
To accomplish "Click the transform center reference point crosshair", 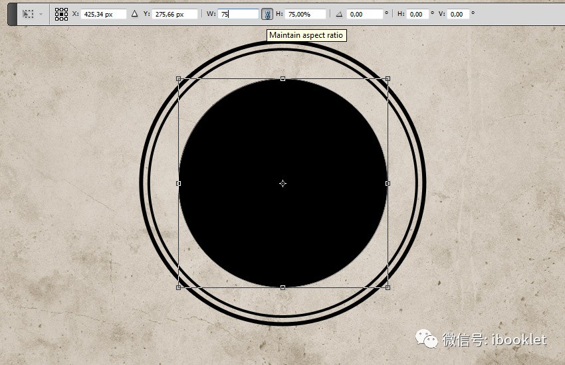I will click(x=283, y=183).
